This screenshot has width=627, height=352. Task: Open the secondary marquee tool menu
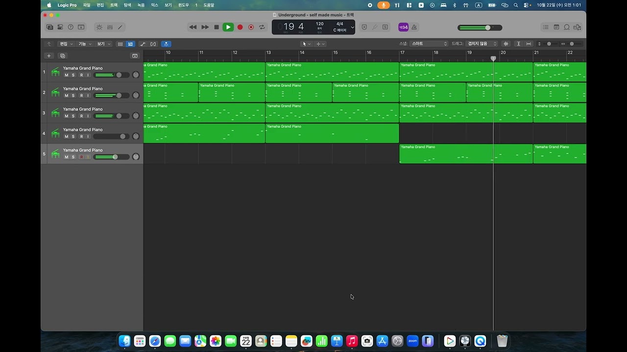coord(320,44)
